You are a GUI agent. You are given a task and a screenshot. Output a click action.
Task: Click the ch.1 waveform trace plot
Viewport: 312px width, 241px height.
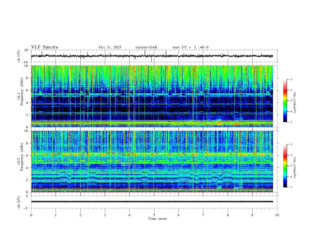[x=152, y=56]
